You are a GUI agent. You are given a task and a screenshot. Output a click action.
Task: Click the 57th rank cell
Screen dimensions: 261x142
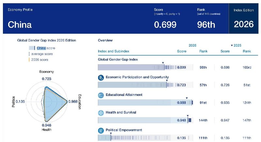[x=203, y=85]
